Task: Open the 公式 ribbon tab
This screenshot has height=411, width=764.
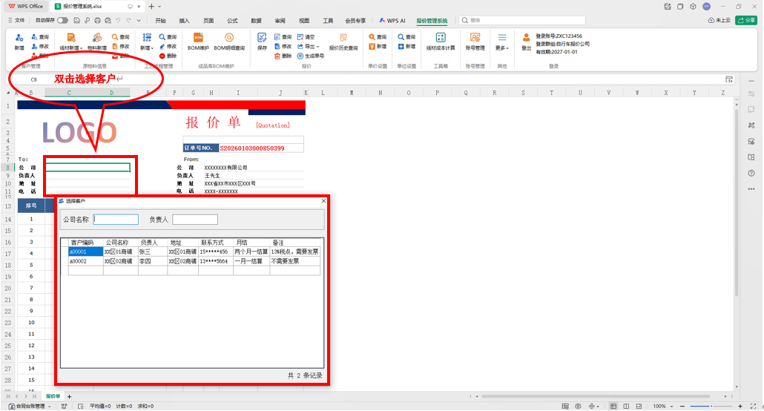Action: click(x=232, y=21)
